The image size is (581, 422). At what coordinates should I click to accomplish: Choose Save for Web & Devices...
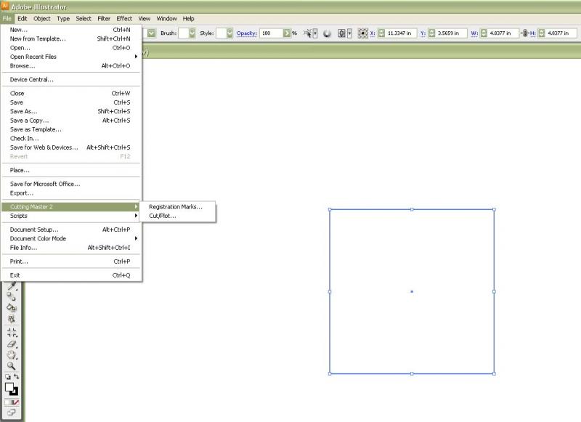[x=70, y=147]
